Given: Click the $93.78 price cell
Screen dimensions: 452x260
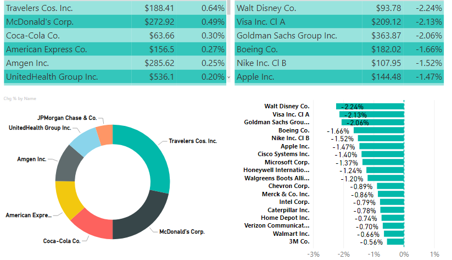Looking at the screenshot, I should [388, 8].
